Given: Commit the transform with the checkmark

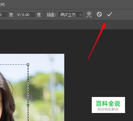Looking at the screenshot, I should pyautogui.click(x=109, y=14).
